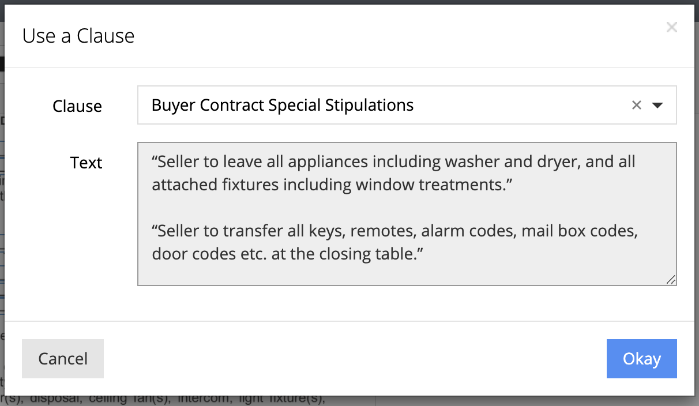This screenshot has height=406, width=699.
Task: Click the black triangle in the Clause selector
Action: pos(657,105)
